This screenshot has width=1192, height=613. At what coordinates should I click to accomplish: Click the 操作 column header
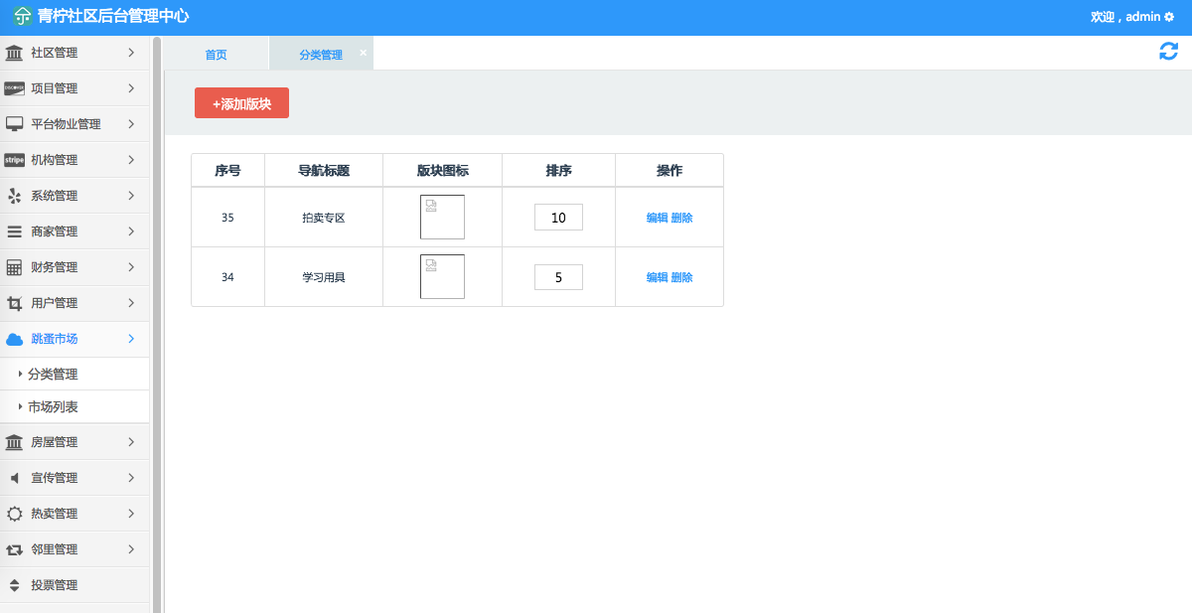[x=670, y=171]
